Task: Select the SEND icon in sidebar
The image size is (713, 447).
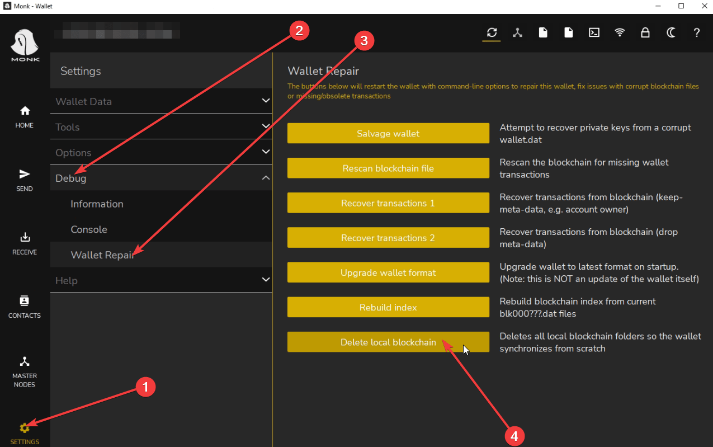Action: coord(24,179)
